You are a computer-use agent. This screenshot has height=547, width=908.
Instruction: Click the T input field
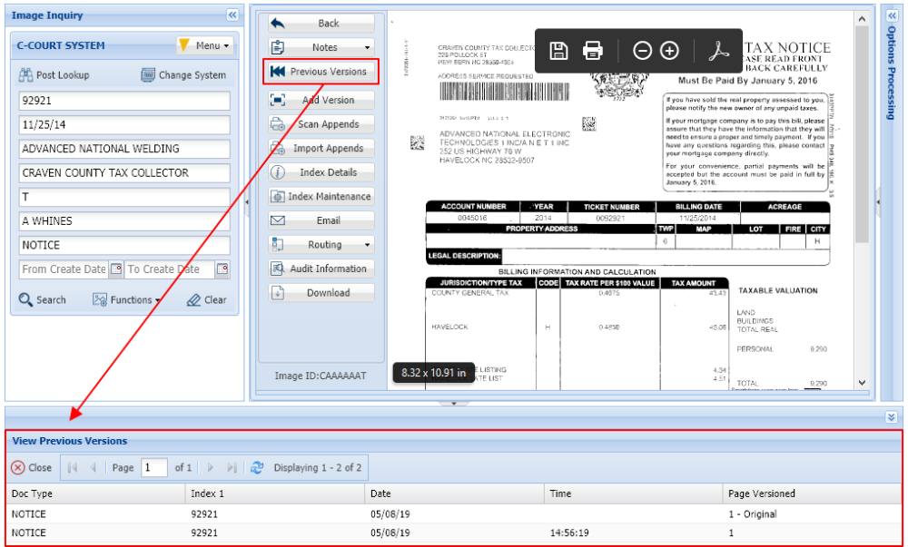pos(124,197)
